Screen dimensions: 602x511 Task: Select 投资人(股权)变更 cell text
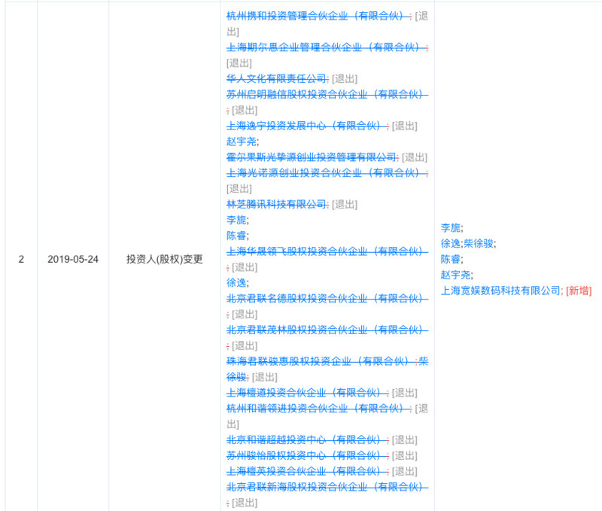(x=164, y=259)
